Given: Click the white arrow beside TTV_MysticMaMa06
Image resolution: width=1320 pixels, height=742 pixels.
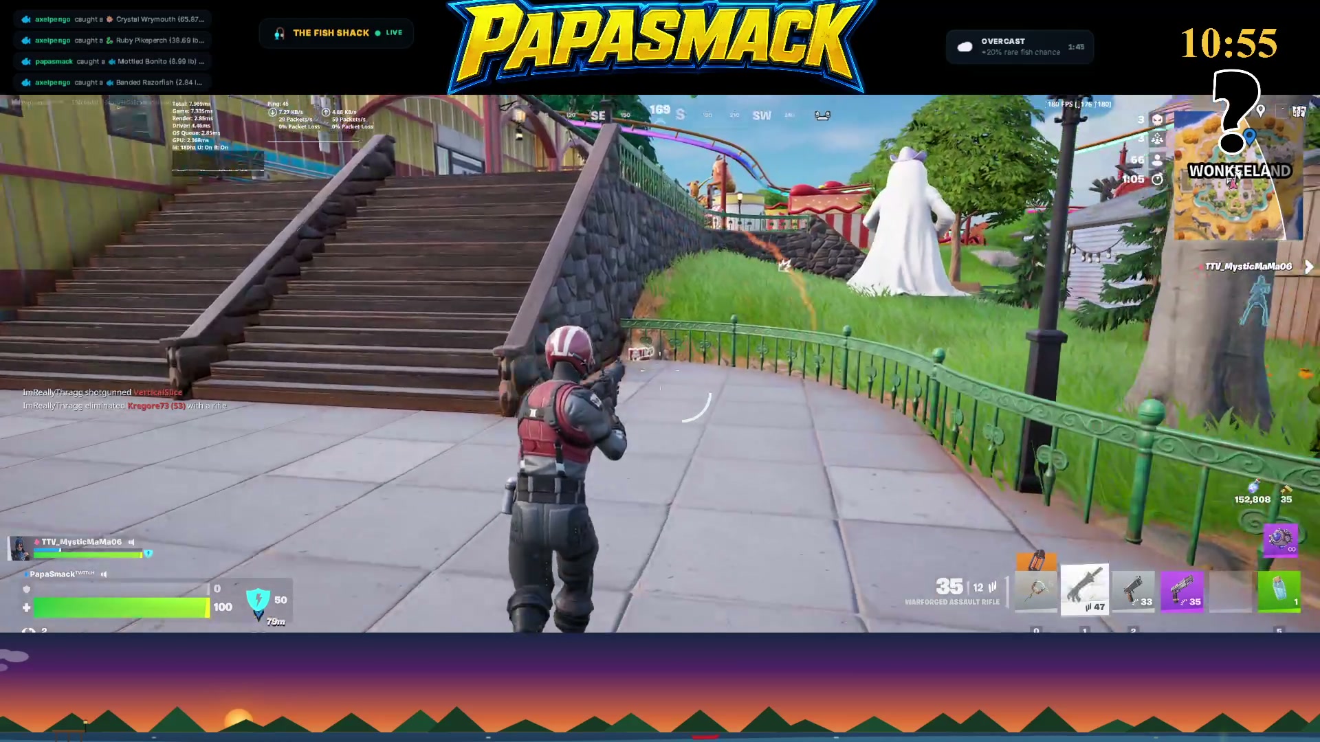Looking at the screenshot, I should click(x=1308, y=267).
